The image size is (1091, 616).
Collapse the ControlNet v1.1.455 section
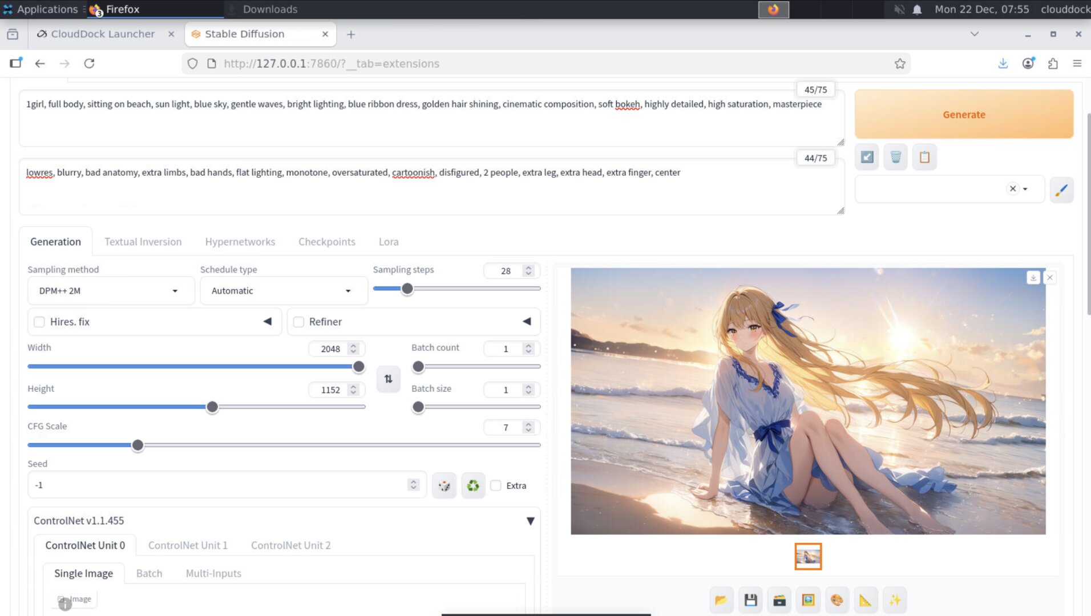point(530,520)
